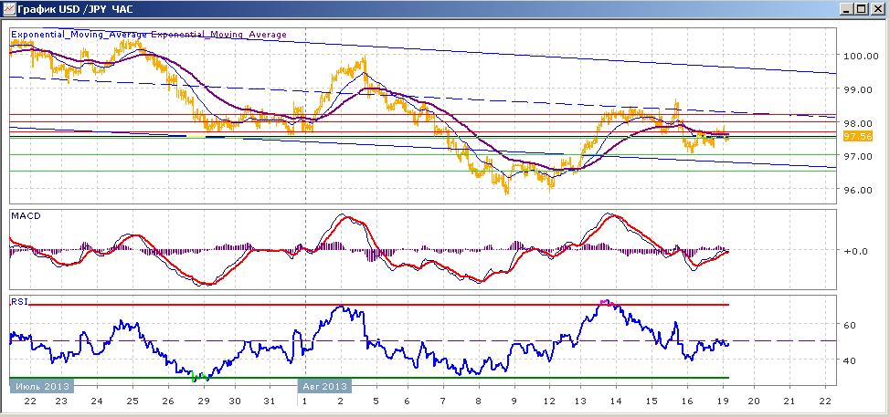Click date 12 on the time axis
This screenshot has height=417, width=890.
pyautogui.click(x=548, y=401)
